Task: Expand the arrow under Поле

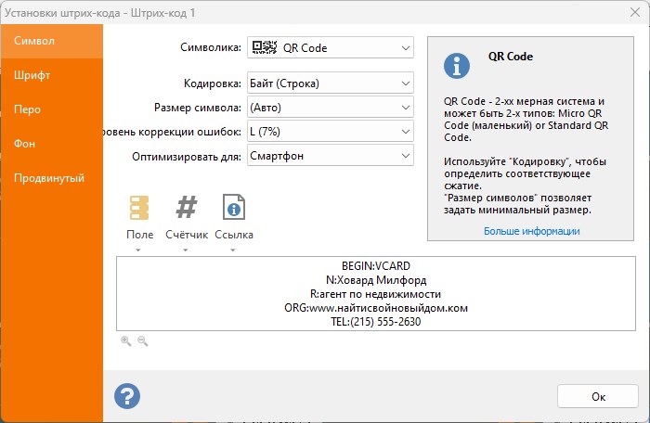Action: coord(138,250)
